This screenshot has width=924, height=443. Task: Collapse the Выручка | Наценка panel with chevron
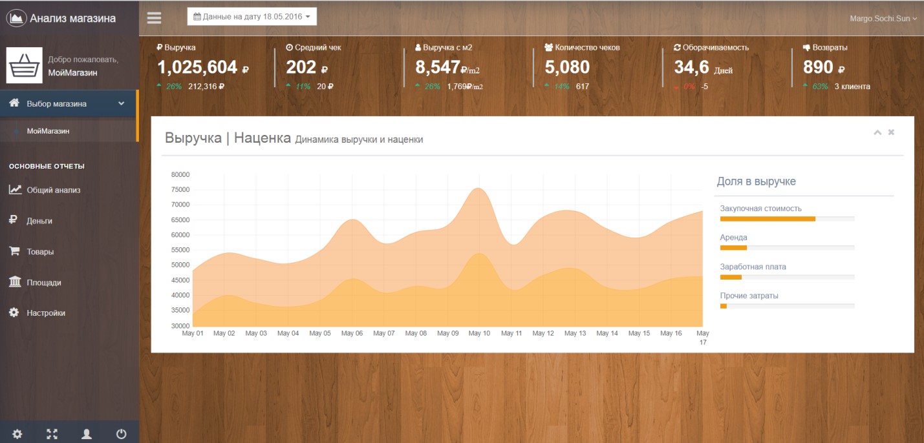coord(877,132)
